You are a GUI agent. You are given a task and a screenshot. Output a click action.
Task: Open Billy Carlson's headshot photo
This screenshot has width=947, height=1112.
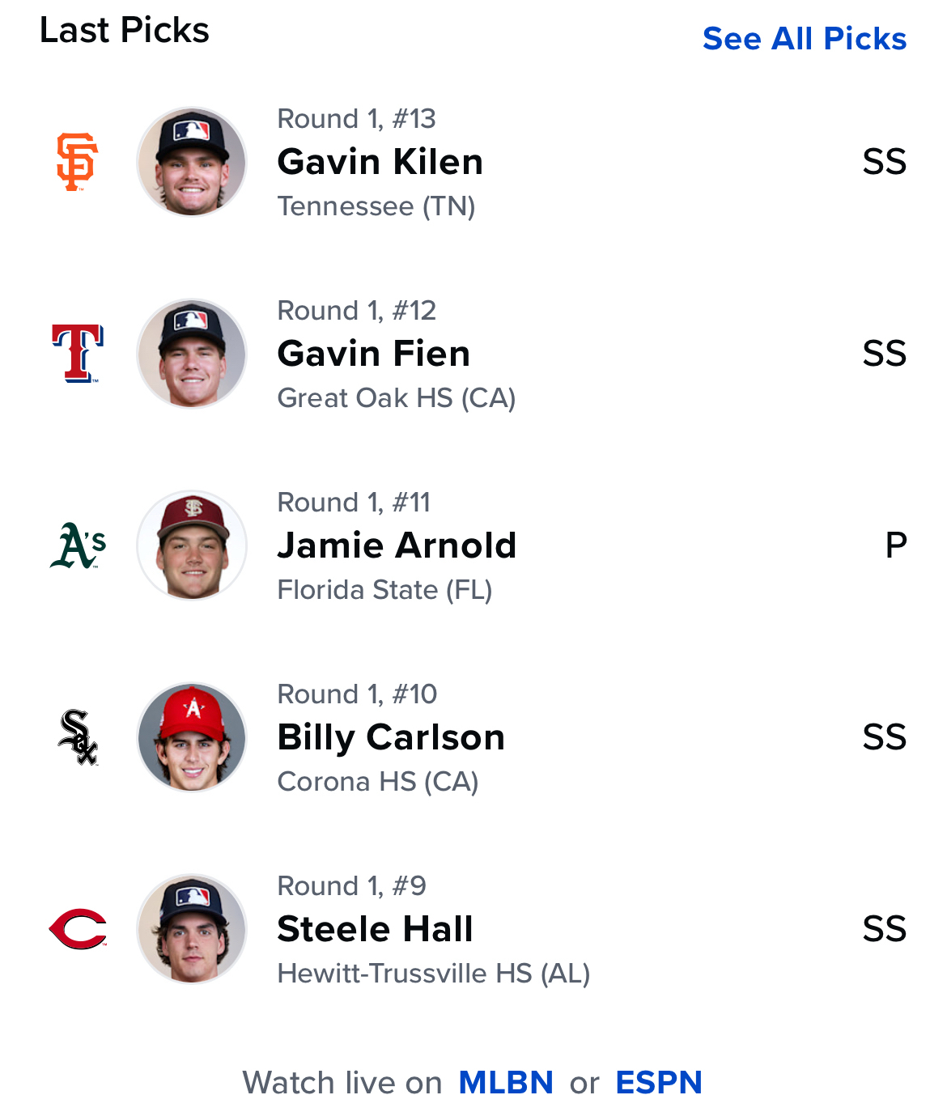pyautogui.click(x=192, y=737)
